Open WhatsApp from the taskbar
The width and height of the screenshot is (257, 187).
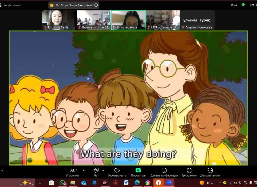coord(62,183)
